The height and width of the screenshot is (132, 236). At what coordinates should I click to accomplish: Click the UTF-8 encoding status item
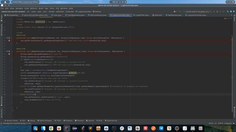[221, 123]
